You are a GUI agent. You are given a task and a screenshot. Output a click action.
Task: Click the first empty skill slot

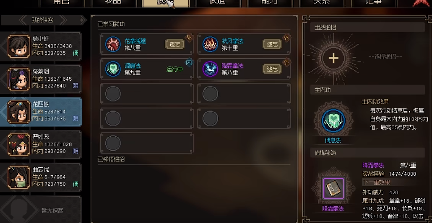[146, 93]
